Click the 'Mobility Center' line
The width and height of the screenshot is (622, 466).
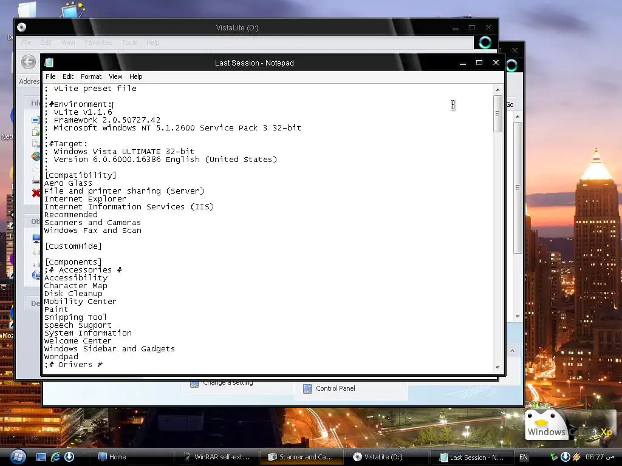tap(81, 302)
